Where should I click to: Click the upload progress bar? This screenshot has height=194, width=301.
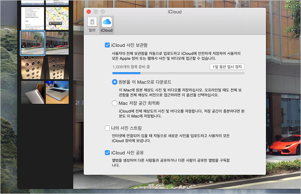178,73
